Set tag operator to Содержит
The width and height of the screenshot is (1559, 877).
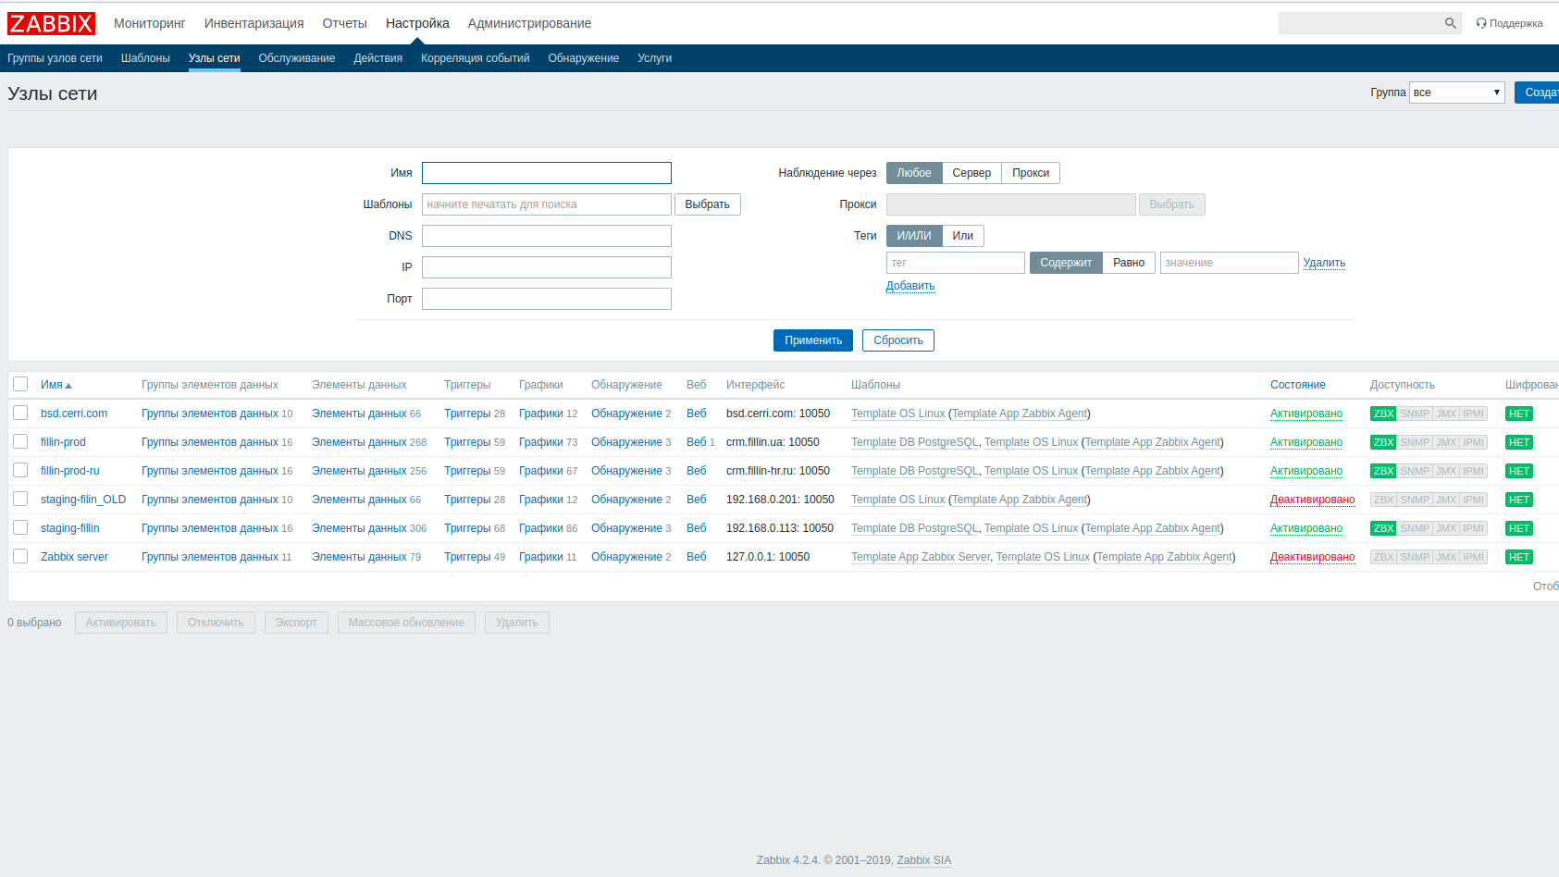point(1066,263)
